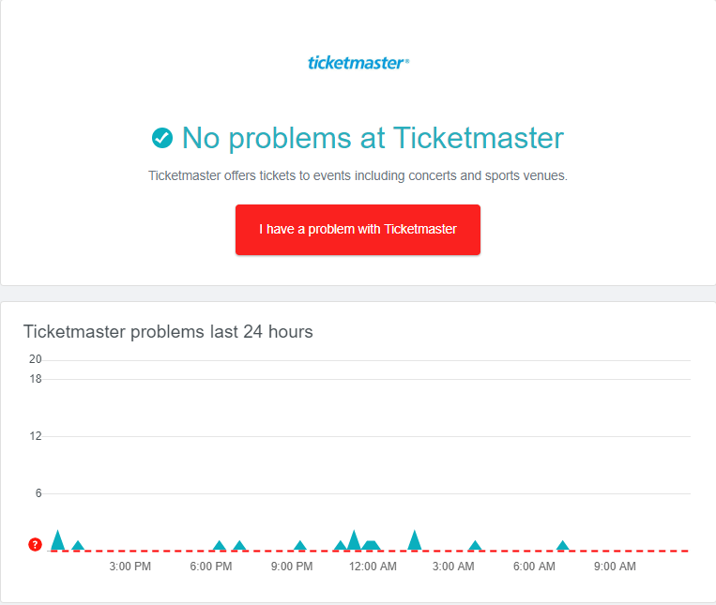Image resolution: width=716 pixels, height=605 pixels.
Task: Click the first tall spike at chart start
Action: coord(58,541)
